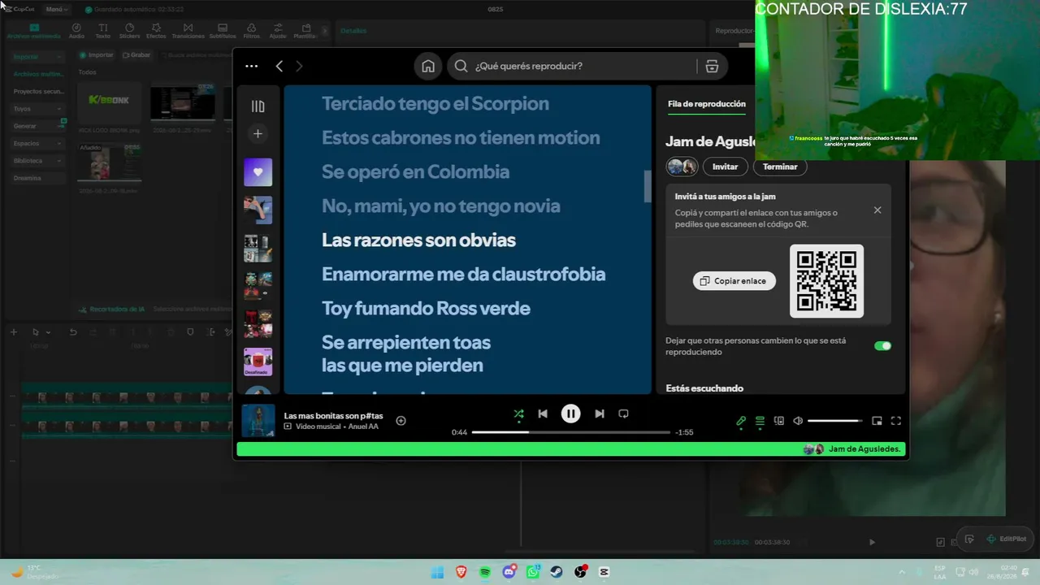
Task: Open Steam from the taskbar
Action: (x=557, y=572)
